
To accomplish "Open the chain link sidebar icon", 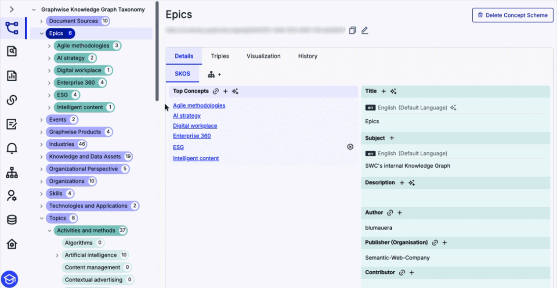I will tap(12, 100).
